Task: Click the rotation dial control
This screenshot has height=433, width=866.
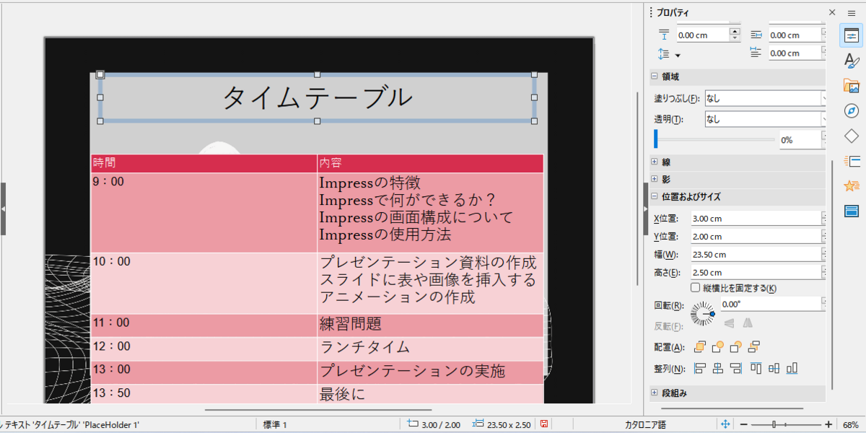Action: coord(704,313)
